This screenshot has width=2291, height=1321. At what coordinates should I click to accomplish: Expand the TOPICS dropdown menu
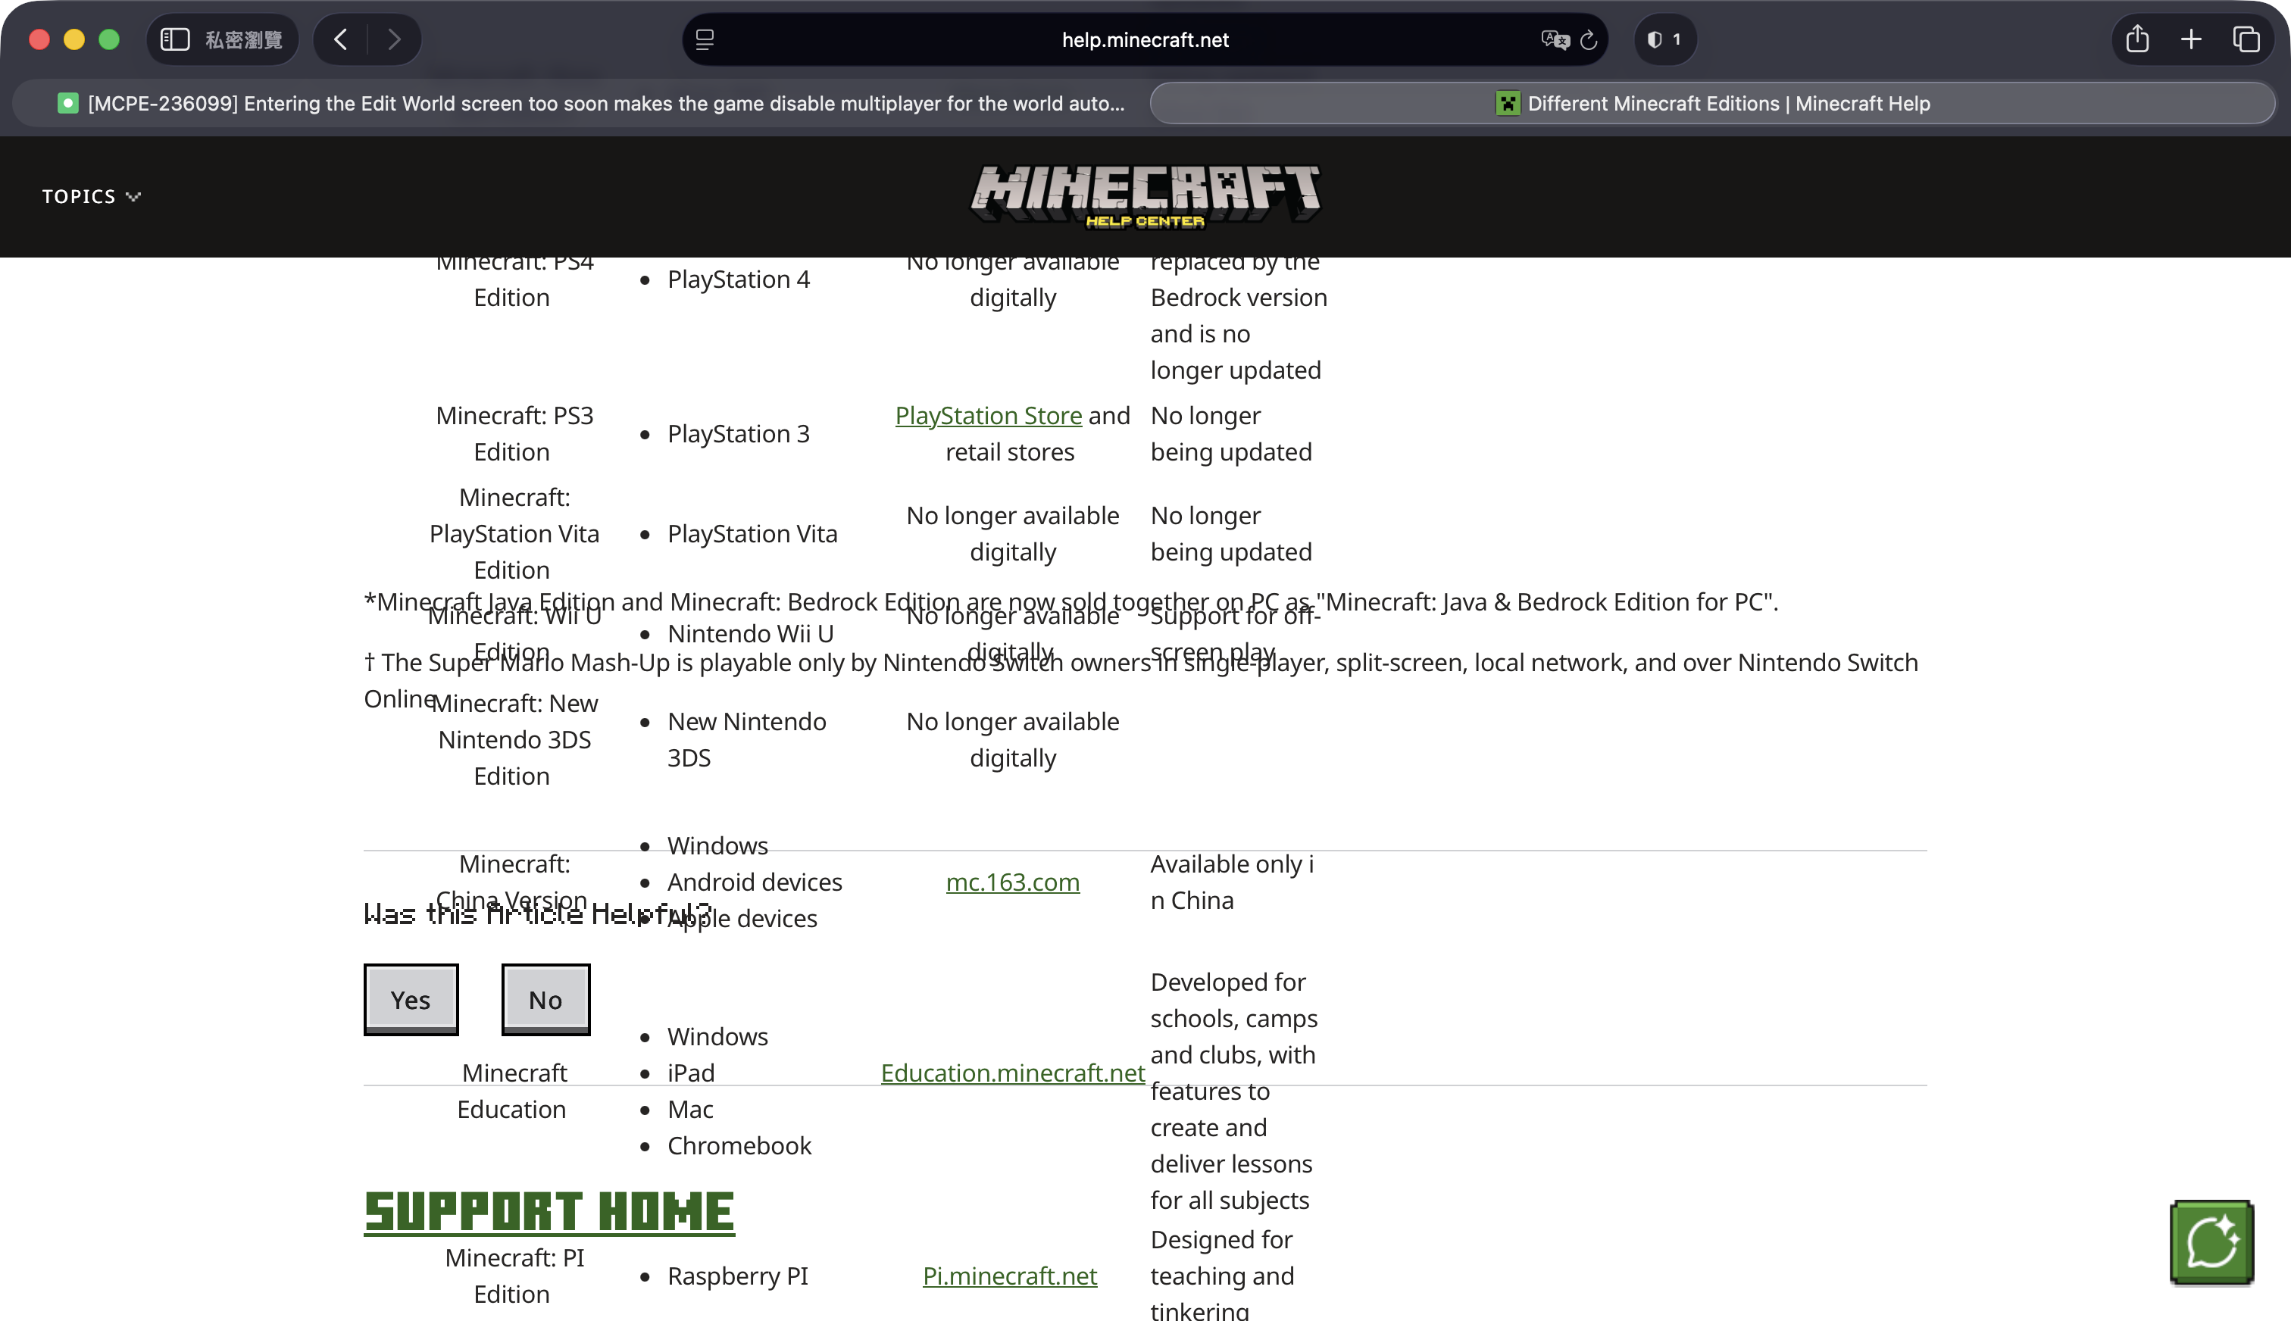(91, 196)
